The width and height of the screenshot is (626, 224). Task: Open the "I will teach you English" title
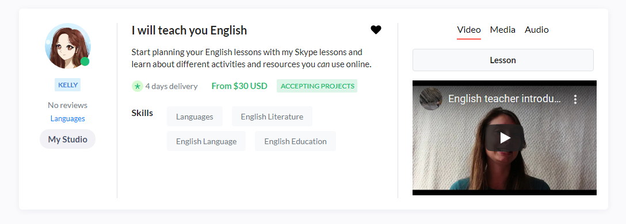[x=189, y=30]
